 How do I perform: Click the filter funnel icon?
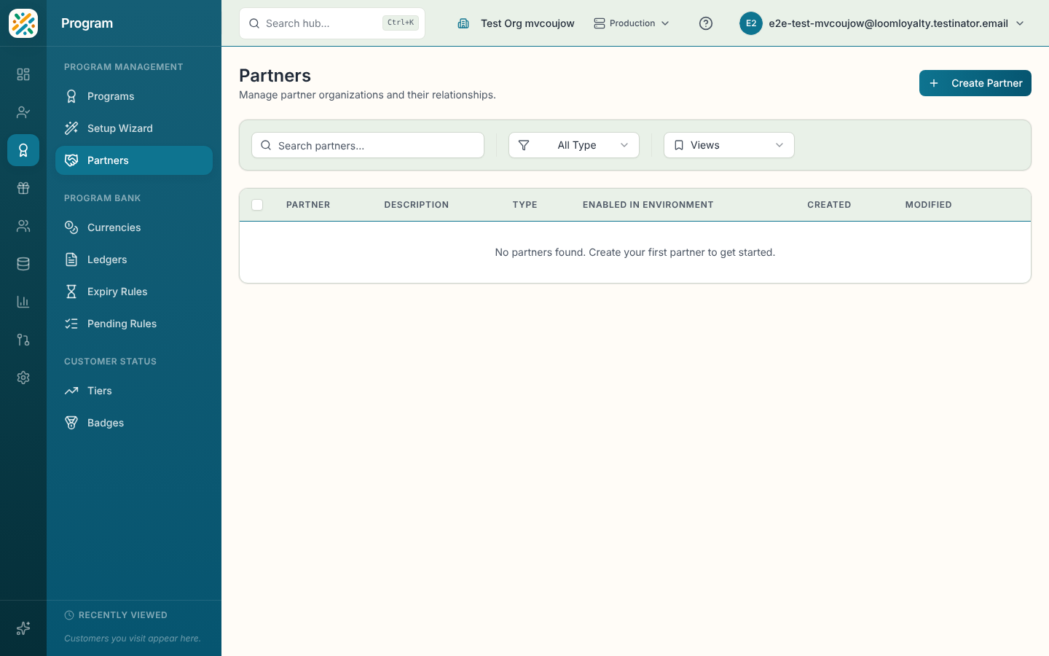pyautogui.click(x=524, y=145)
